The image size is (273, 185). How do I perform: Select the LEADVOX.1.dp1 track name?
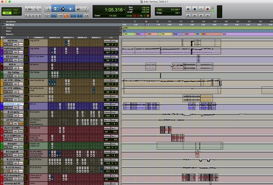[x=12, y=104]
